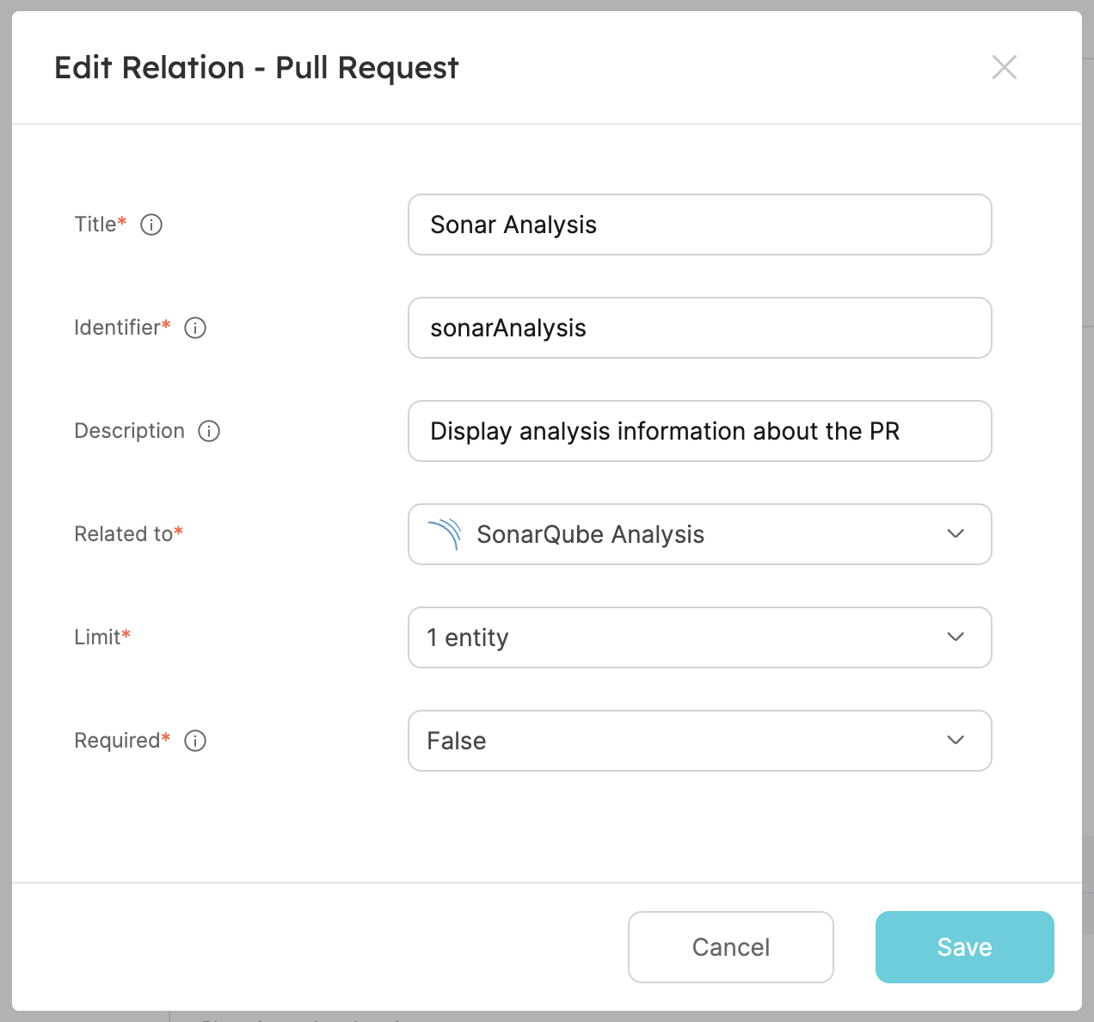Close the Edit Relation dialog with X

(x=1004, y=67)
